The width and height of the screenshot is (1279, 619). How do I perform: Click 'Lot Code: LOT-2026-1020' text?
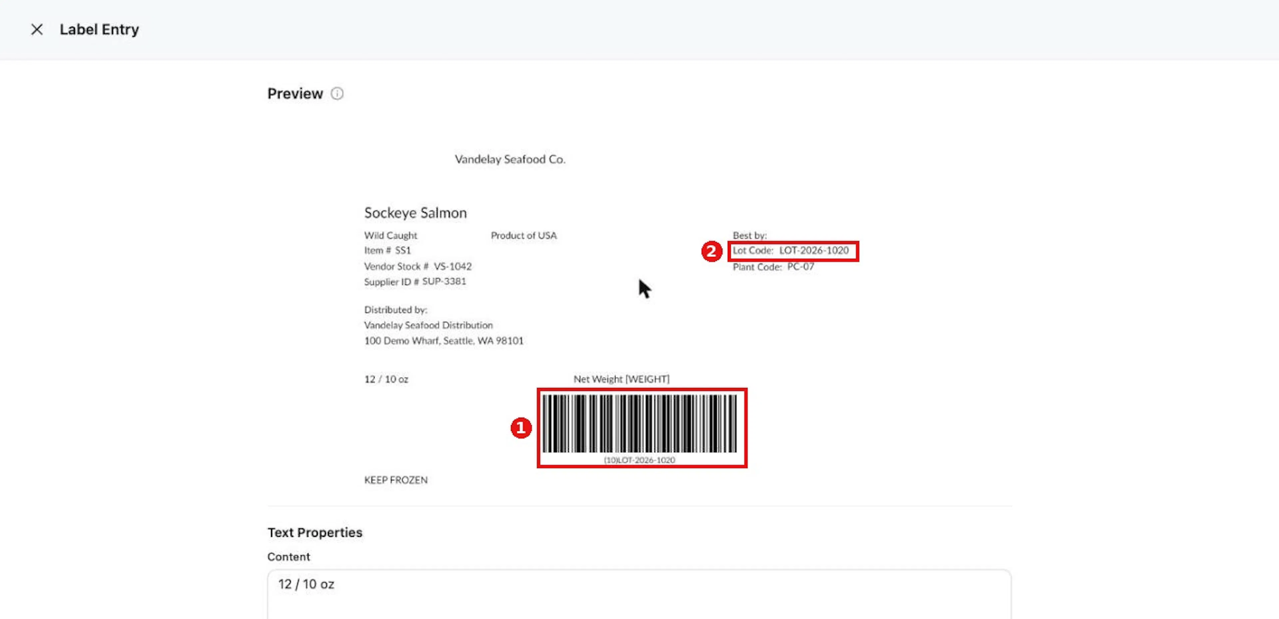790,251
